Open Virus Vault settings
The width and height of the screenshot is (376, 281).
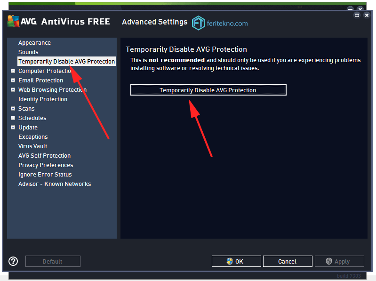click(33, 146)
